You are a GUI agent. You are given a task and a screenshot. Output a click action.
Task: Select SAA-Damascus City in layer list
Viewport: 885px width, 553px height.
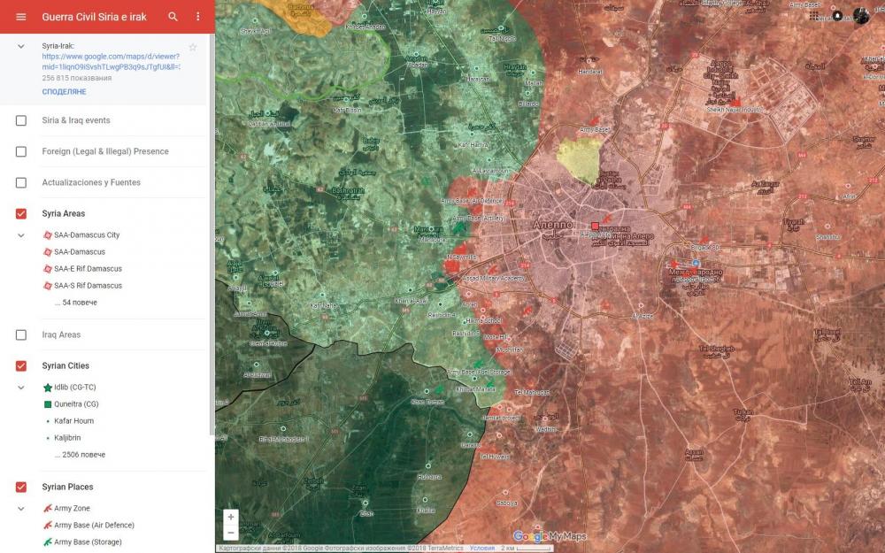click(x=86, y=235)
